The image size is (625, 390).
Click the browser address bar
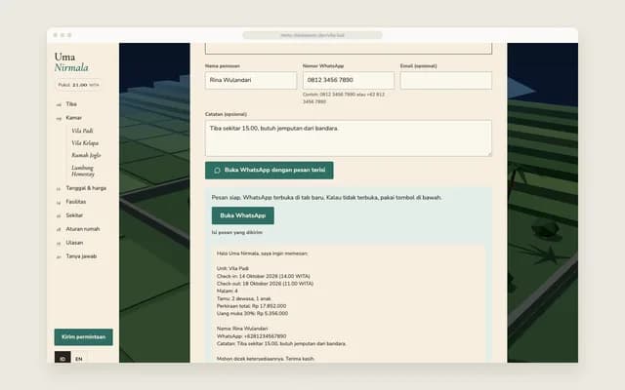click(x=312, y=35)
